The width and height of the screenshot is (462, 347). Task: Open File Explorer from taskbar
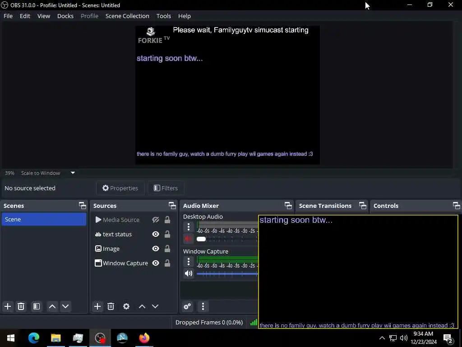(x=55, y=338)
